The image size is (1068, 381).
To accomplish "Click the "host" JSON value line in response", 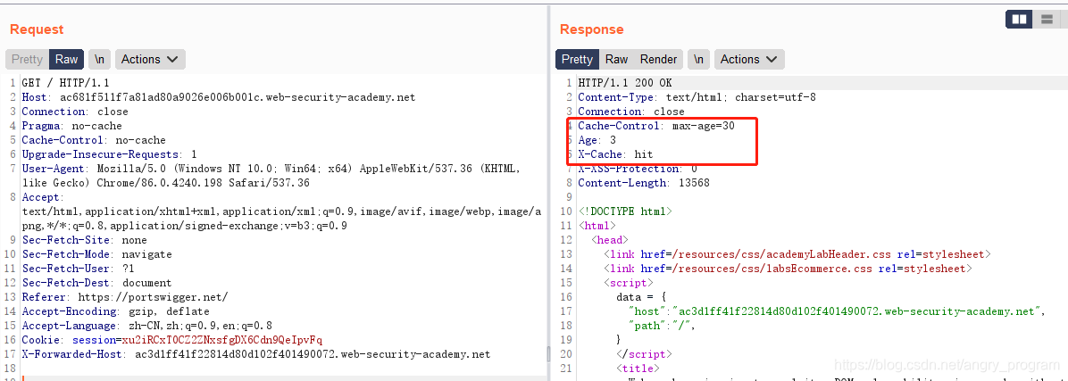I will (837, 311).
